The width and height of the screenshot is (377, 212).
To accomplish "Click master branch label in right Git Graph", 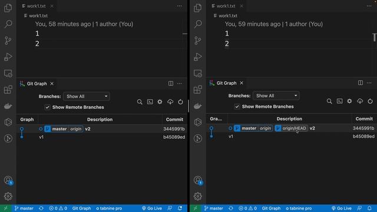I will 249,128.
